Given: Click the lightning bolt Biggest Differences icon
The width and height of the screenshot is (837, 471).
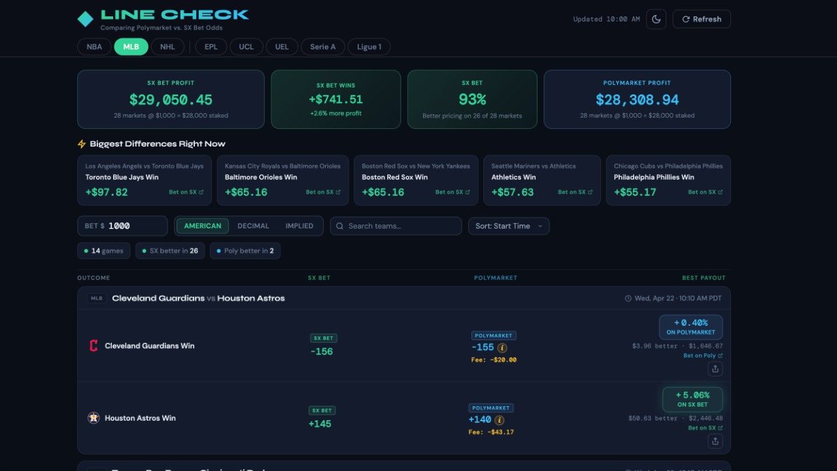Looking at the screenshot, I should 82,144.
